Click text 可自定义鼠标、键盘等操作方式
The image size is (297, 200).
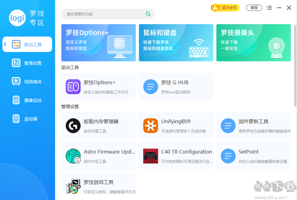110,192
